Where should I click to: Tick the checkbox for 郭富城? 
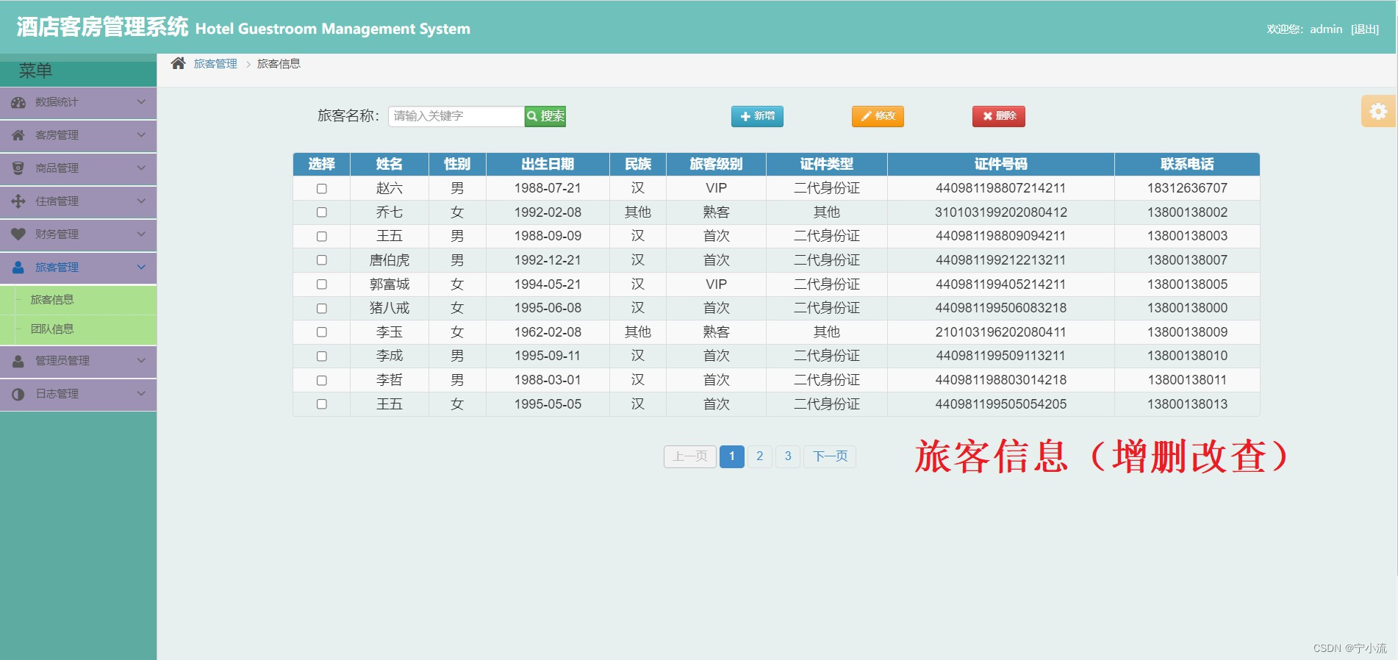point(321,284)
